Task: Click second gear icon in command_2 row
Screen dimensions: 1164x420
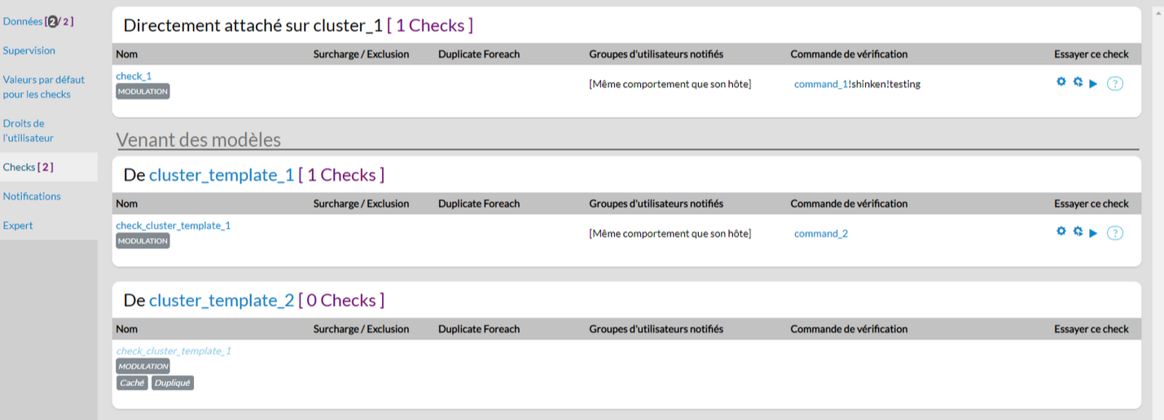Action: pyautogui.click(x=1078, y=232)
